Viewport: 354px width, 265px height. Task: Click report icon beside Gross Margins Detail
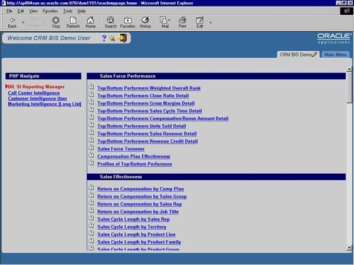91,102
